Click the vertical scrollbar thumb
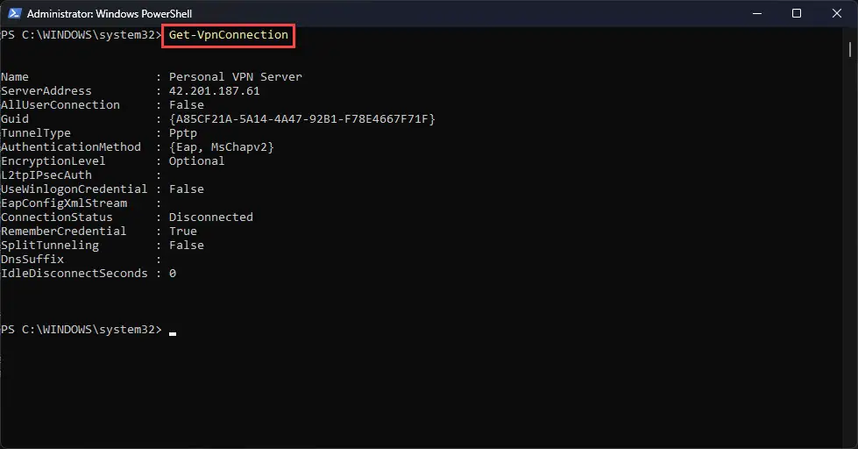 click(x=850, y=49)
